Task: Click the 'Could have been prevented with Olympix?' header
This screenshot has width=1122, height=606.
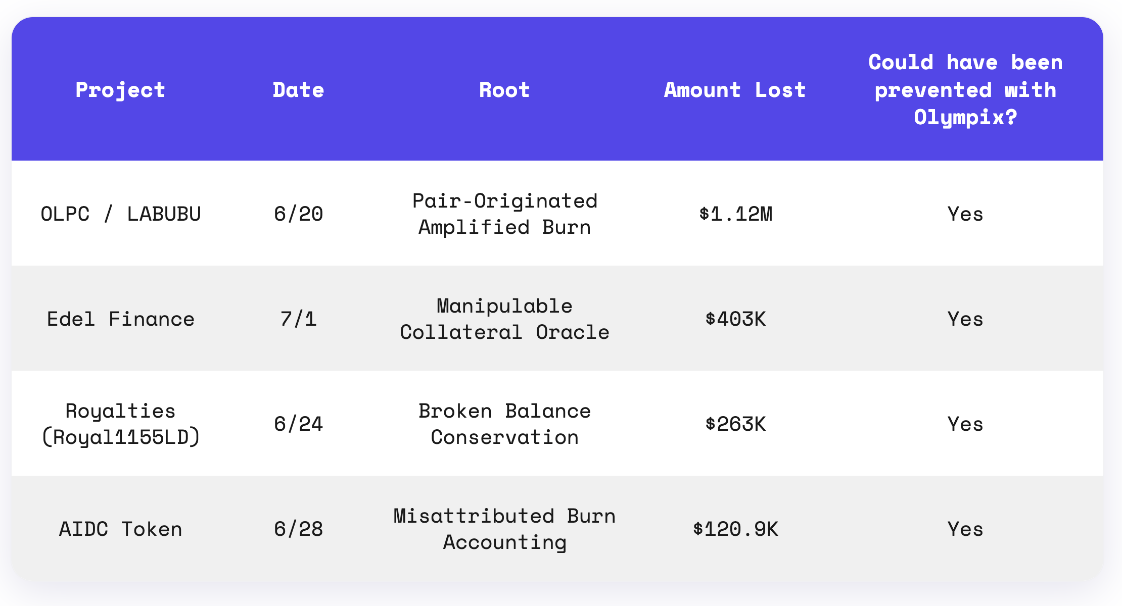Action: pyautogui.click(x=965, y=90)
